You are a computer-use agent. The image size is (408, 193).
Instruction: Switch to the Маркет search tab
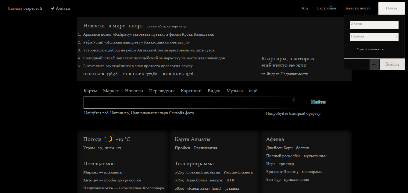[111, 90]
